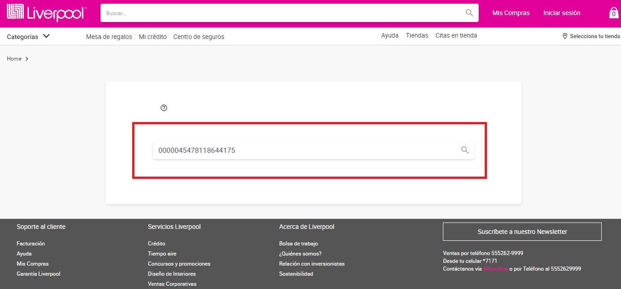The width and height of the screenshot is (621, 289).
Task: Click Iniciar sesión
Action: [562, 13]
